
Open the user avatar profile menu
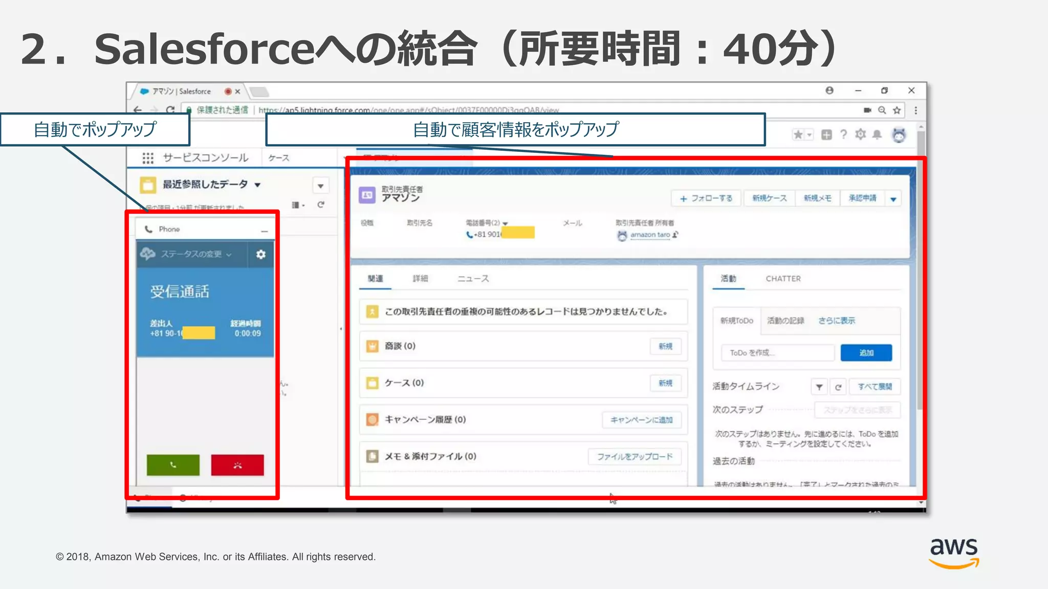tap(899, 135)
